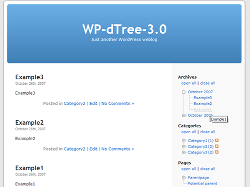Open RSS feed icon for Category1
The image size is (250, 187).
216,140
